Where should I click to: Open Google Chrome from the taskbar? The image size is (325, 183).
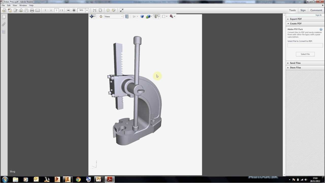(78, 179)
